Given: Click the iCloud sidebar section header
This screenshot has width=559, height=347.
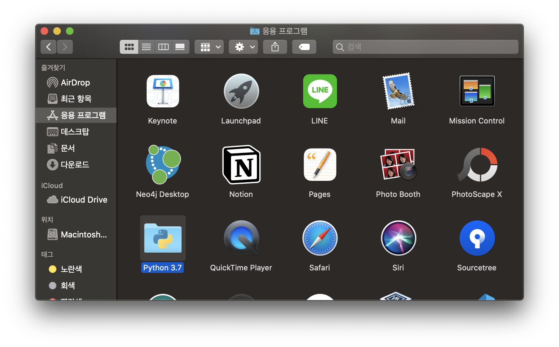Looking at the screenshot, I should [52, 186].
